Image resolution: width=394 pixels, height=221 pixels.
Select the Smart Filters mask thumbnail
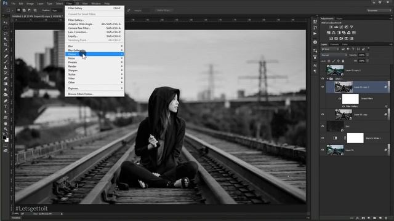coord(350,99)
